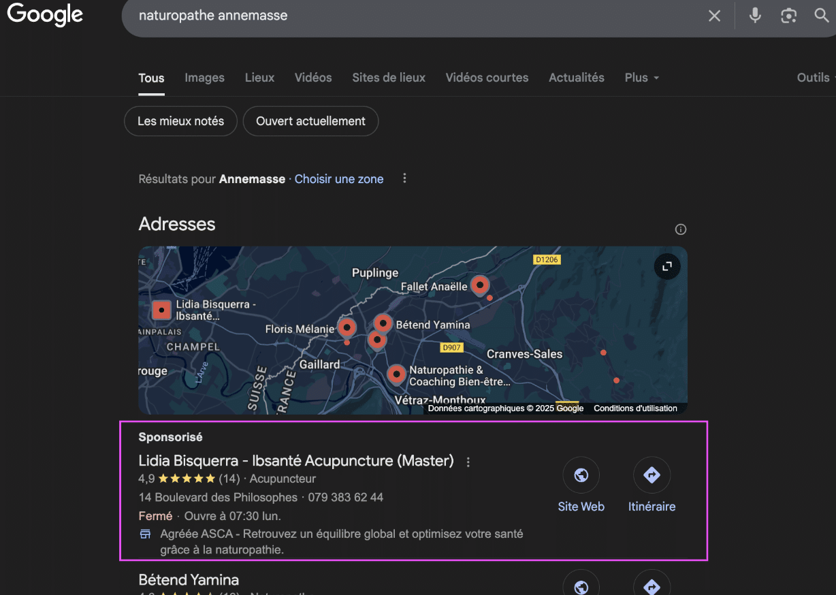This screenshot has height=595, width=836.
Task: Click the Itinéraire directions icon for Lidia Bisquerra
Action: point(652,475)
